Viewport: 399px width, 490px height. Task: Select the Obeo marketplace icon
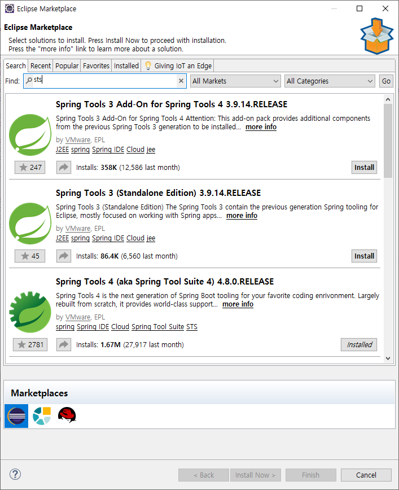coord(42,416)
